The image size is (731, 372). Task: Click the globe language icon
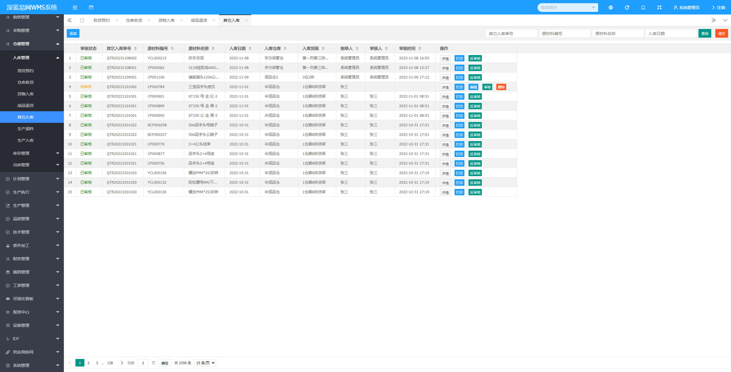pos(611,8)
